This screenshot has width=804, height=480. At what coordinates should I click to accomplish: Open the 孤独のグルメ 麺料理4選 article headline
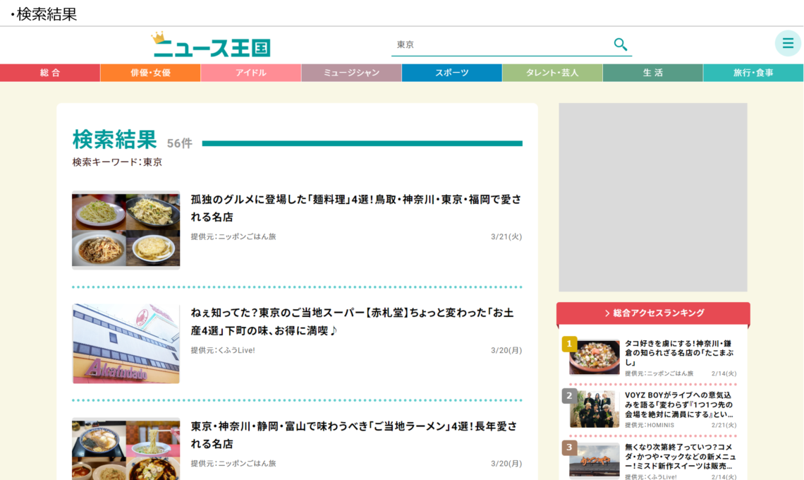[x=356, y=208]
